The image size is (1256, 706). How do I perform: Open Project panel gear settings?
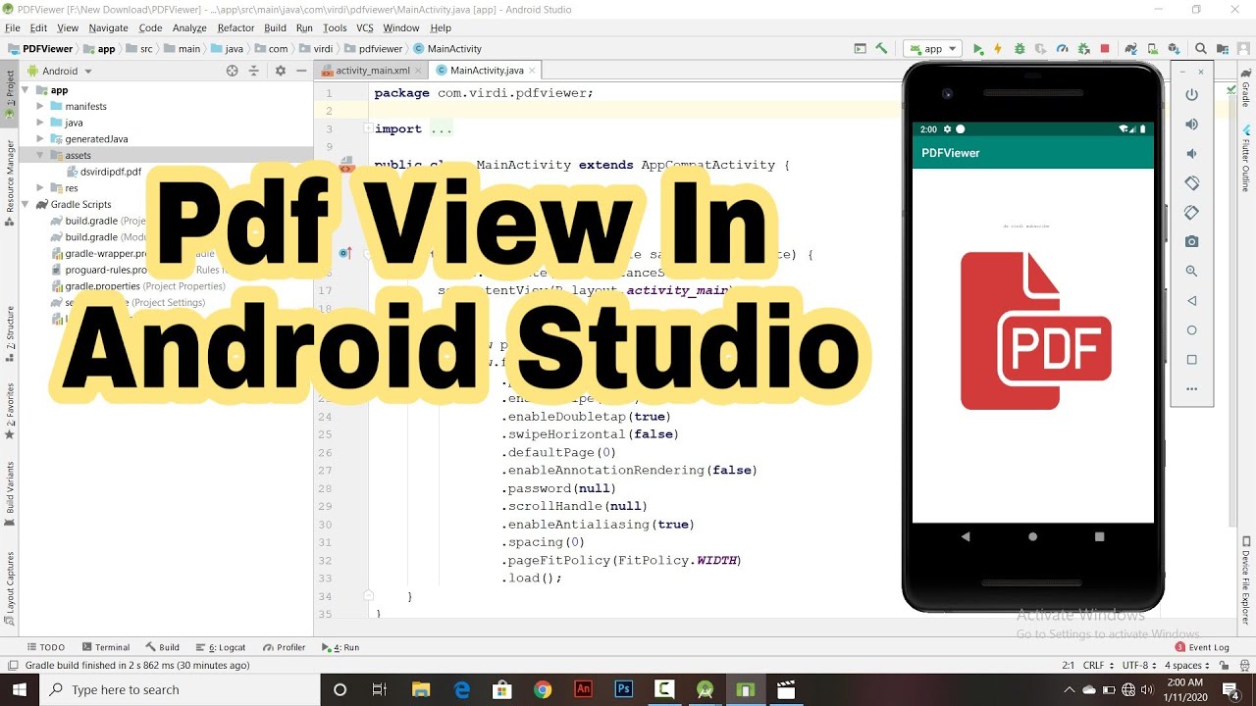[x=280, y=71]
